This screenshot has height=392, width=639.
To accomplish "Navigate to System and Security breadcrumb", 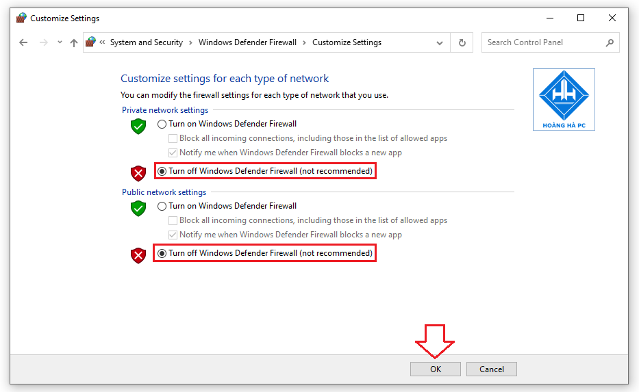I will point(147,42).
